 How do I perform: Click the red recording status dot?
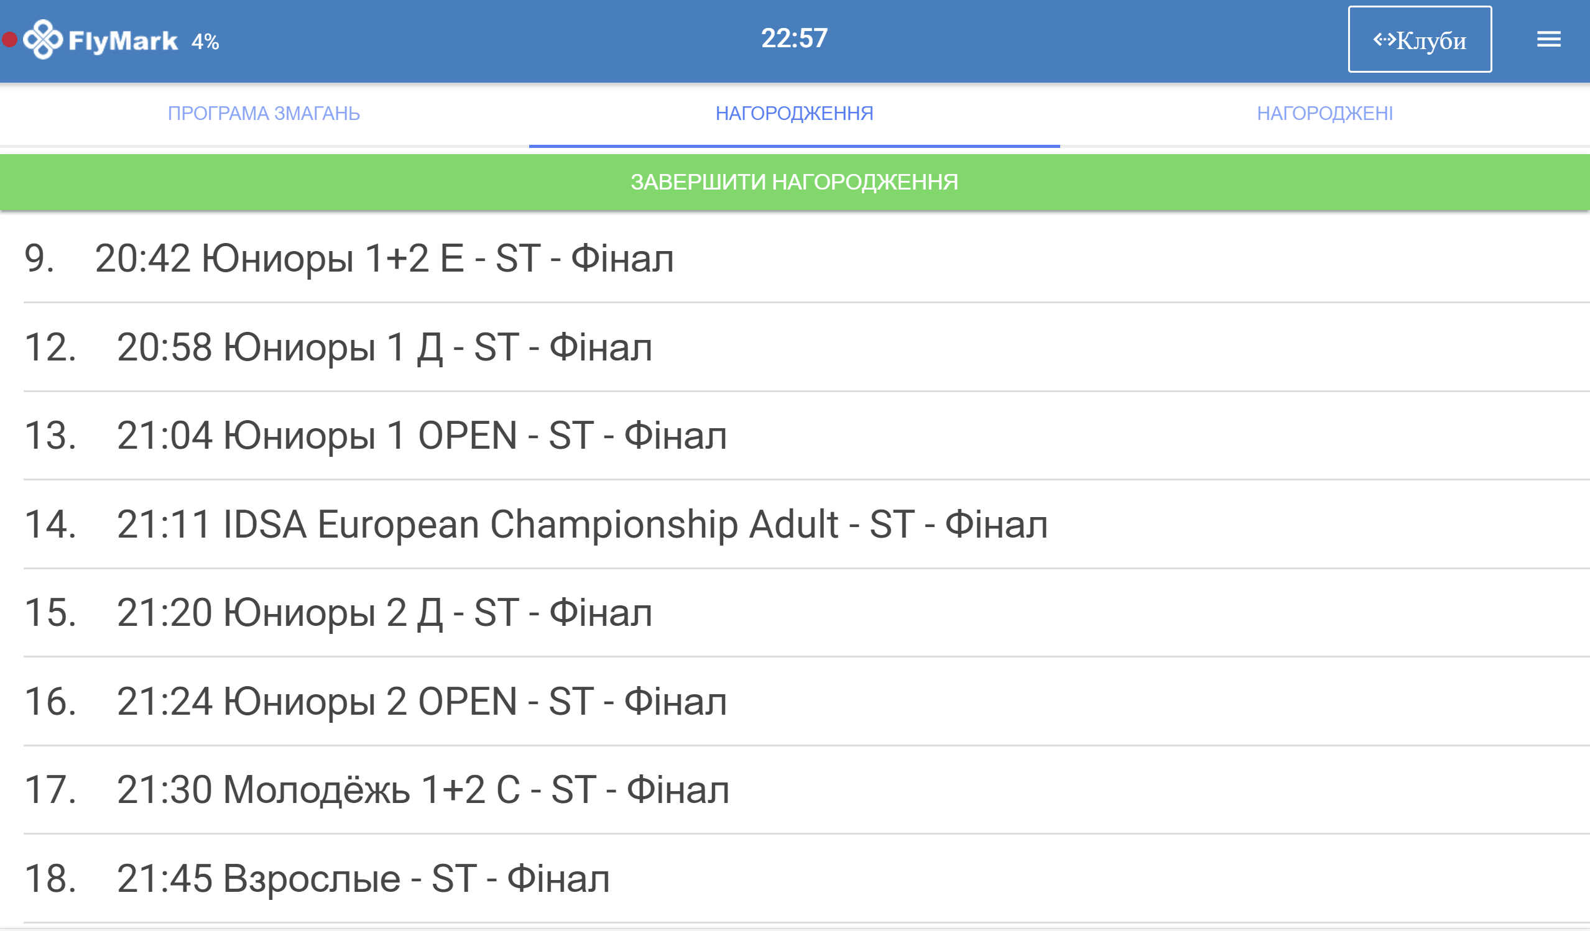(9, 40)
